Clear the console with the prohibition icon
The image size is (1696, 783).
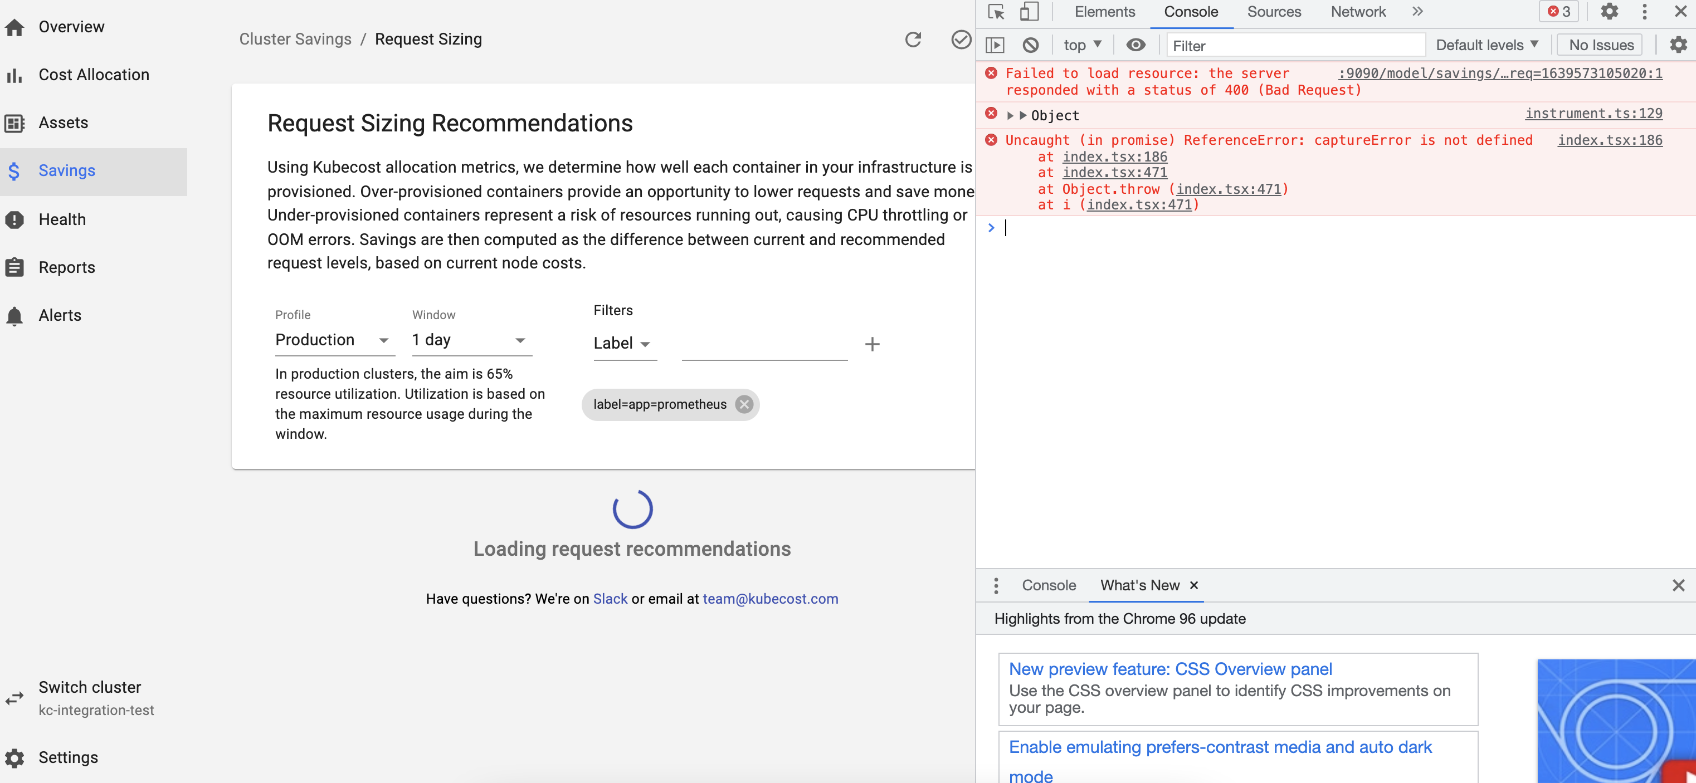(x=1030, y=45)
